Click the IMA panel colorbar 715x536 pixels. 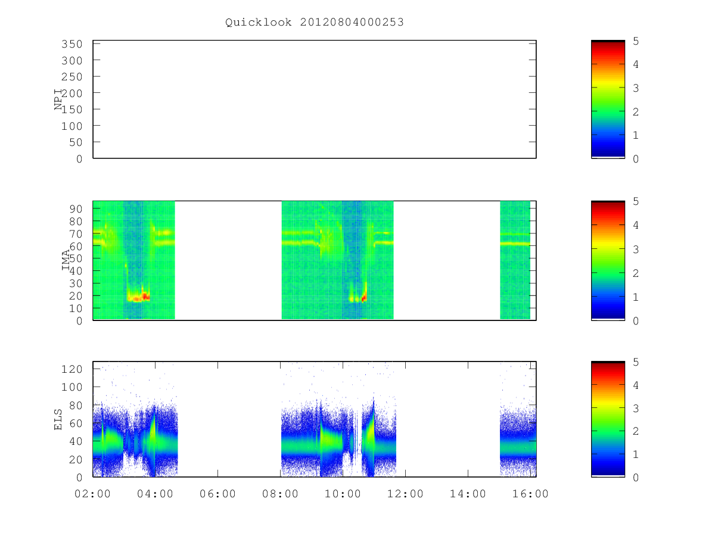coord(608,260)
